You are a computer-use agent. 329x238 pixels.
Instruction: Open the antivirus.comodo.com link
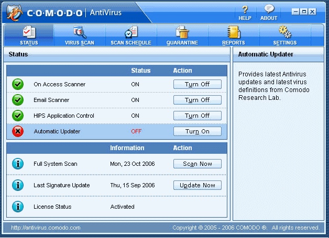tap(46, 228)
